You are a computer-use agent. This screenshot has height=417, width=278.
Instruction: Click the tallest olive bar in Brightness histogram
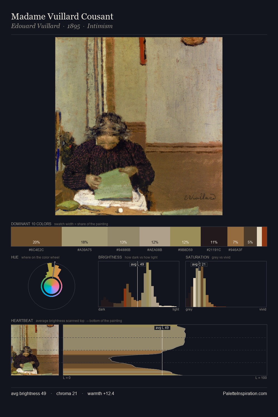pyautogui.click(x=148, y=285)
